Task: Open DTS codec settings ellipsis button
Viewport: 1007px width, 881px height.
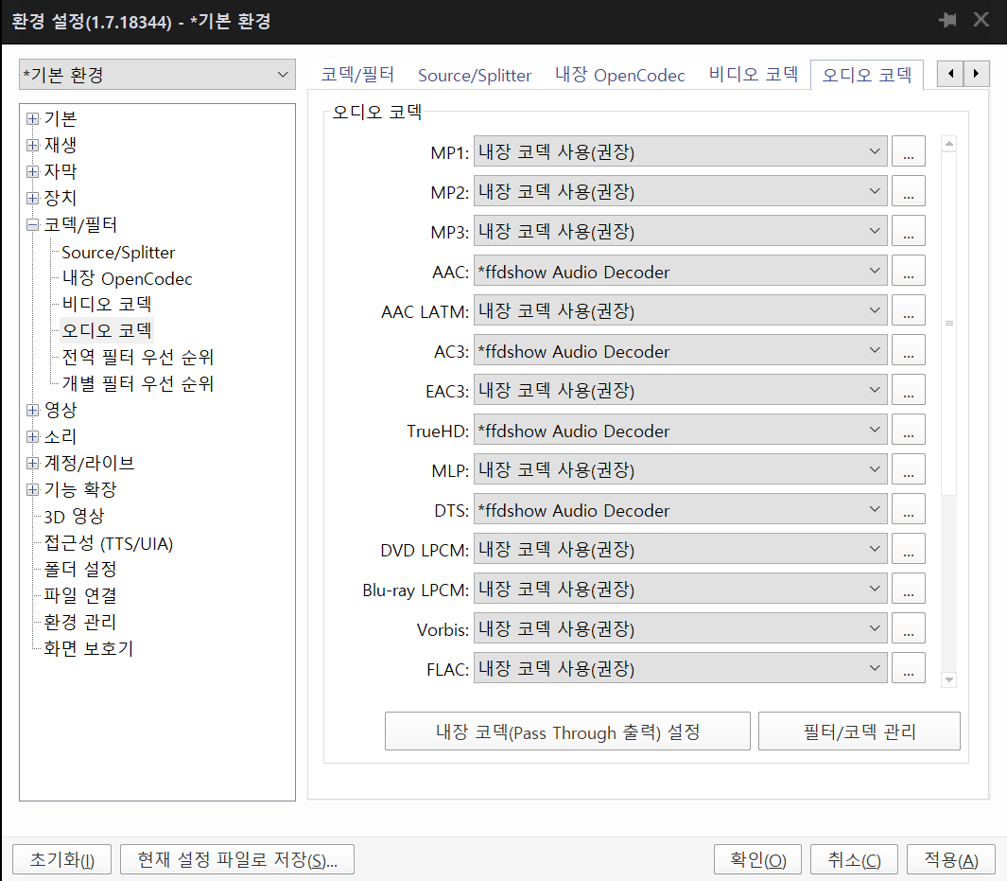Action: tap(909, 509)
